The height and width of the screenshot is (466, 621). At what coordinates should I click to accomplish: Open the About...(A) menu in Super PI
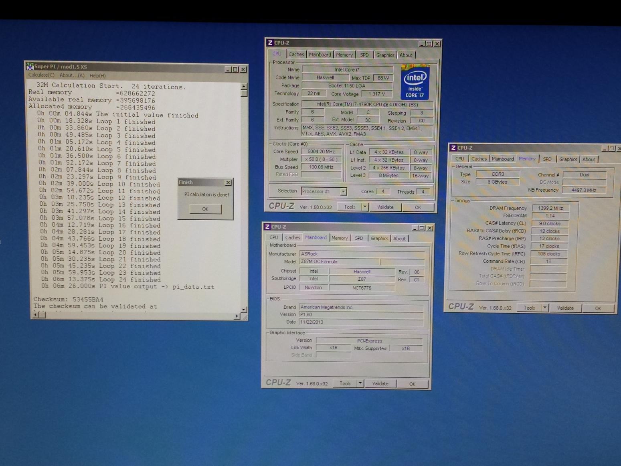point(72,75)
